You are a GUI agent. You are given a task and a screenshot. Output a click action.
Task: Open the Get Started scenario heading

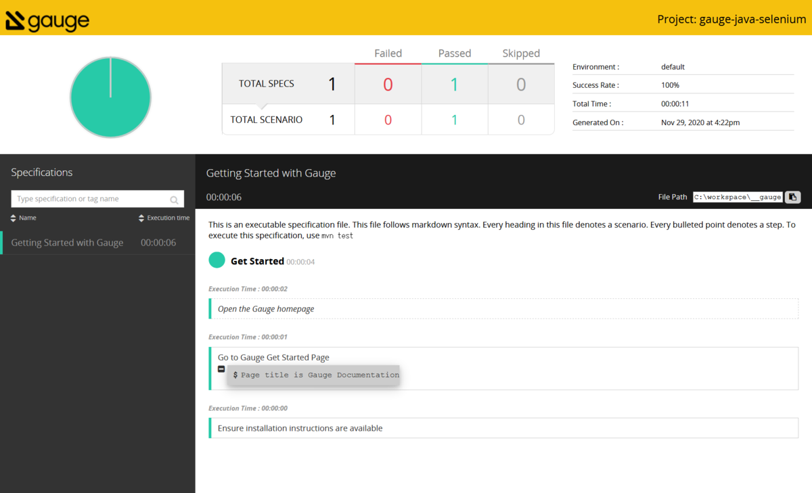(257, 261)
